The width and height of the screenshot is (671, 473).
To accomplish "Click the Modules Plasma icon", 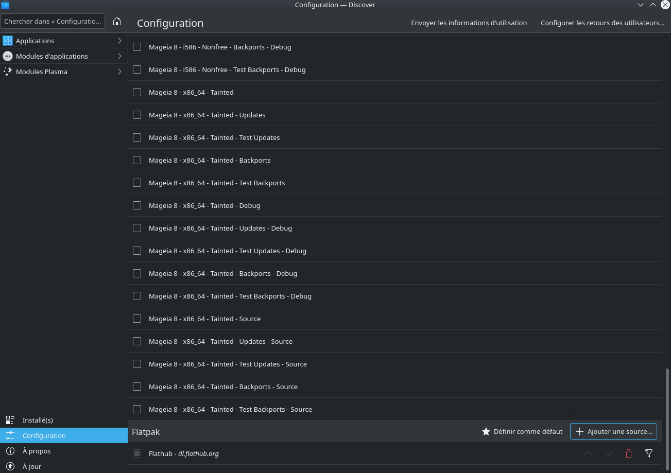I will (8, 72).
